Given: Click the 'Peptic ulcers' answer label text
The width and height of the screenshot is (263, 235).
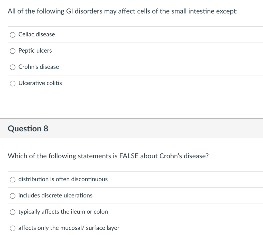Looking at the screenshot, I should [x=35, y=51].
